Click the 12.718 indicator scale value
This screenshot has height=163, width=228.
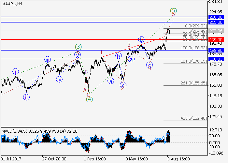(216, 130)
